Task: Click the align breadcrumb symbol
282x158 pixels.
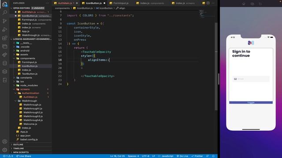Action: [122, 8]
